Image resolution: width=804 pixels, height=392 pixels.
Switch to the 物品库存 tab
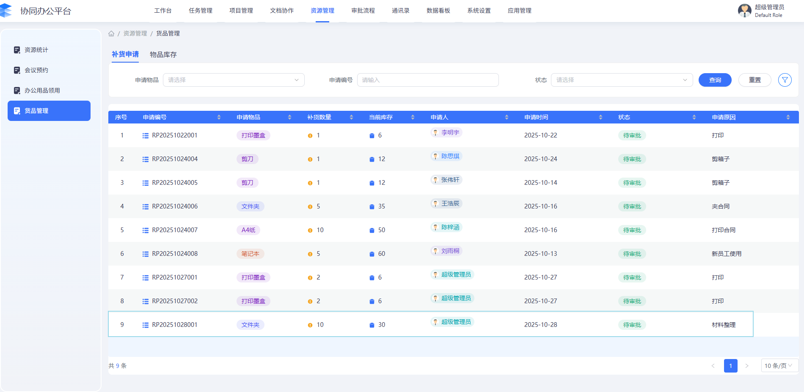click(x=163, y=55)
